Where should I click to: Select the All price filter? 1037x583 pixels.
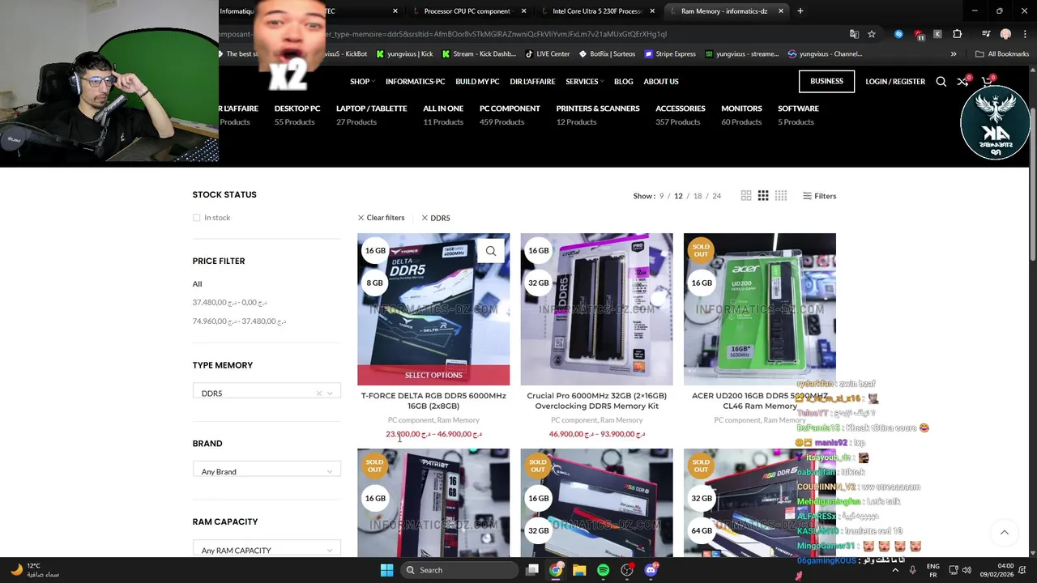(x=197, y=284)
